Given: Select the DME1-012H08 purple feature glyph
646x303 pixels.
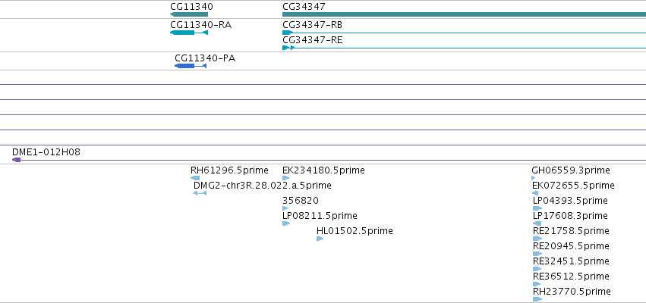Looking at the screenshot, I should tap(17, 160).
